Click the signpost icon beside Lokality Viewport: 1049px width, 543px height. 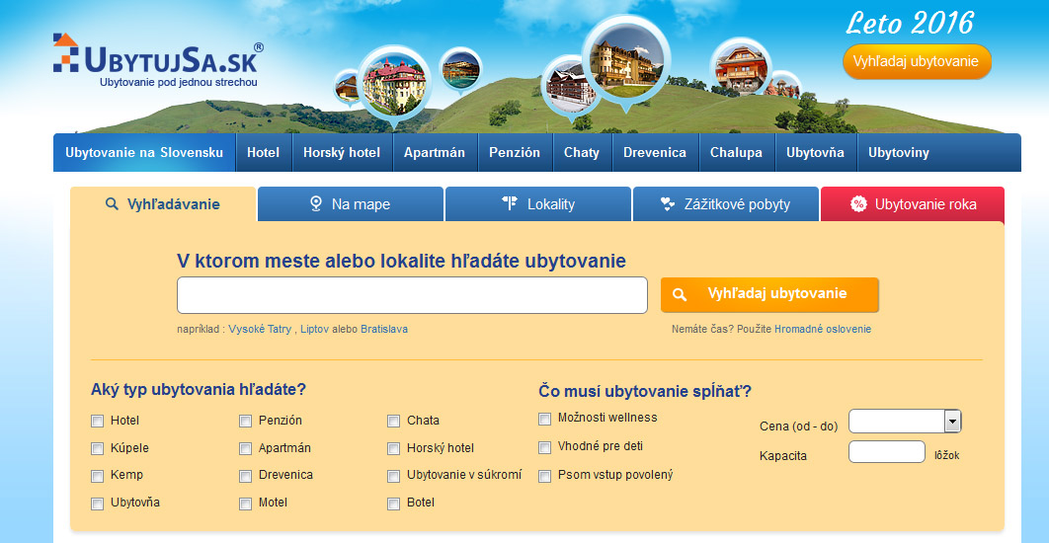(510, 204)
